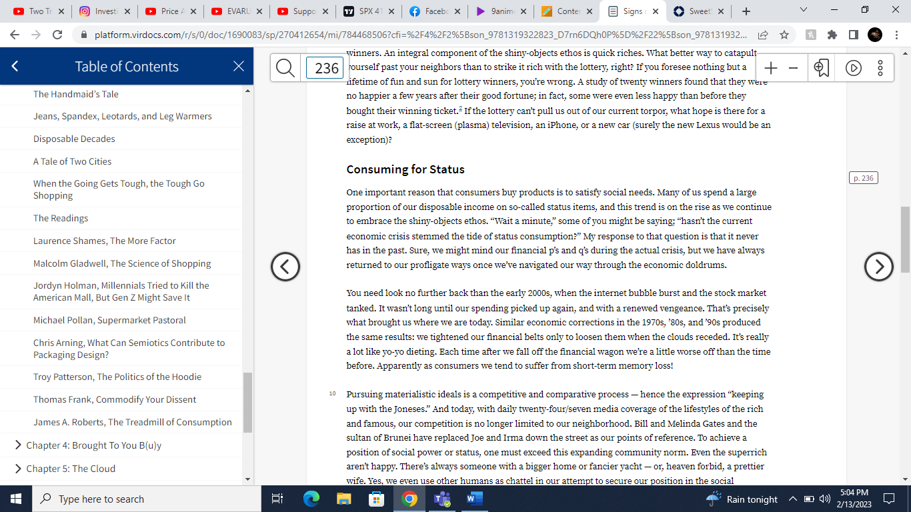
Task: Open When the Going Gets Tough section
Action: coord(119,189)
